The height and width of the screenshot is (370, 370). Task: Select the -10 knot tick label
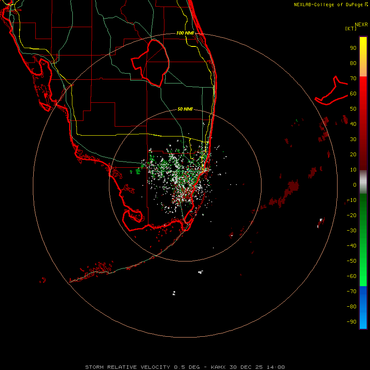click(x=351, y=200)
